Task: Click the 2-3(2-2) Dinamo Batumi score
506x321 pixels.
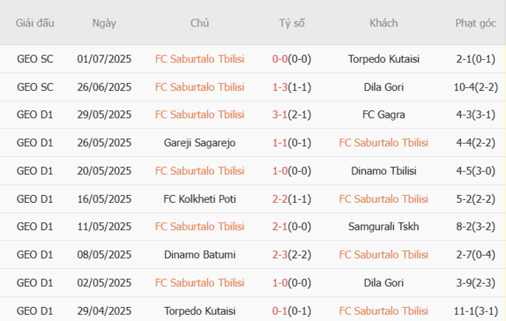Action: tap(293, 255)
